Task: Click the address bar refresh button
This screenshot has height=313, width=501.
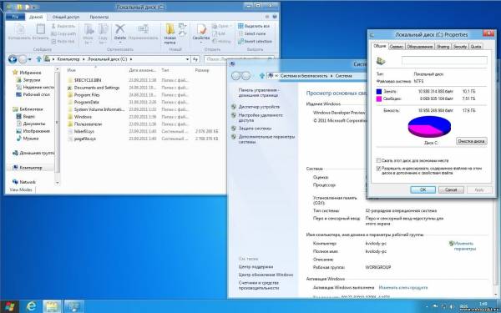Action: 195,59
